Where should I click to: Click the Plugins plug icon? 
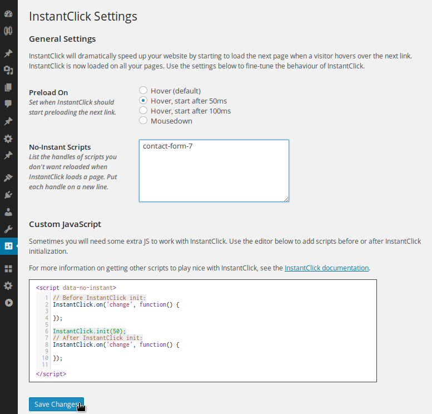click(8, 195)
